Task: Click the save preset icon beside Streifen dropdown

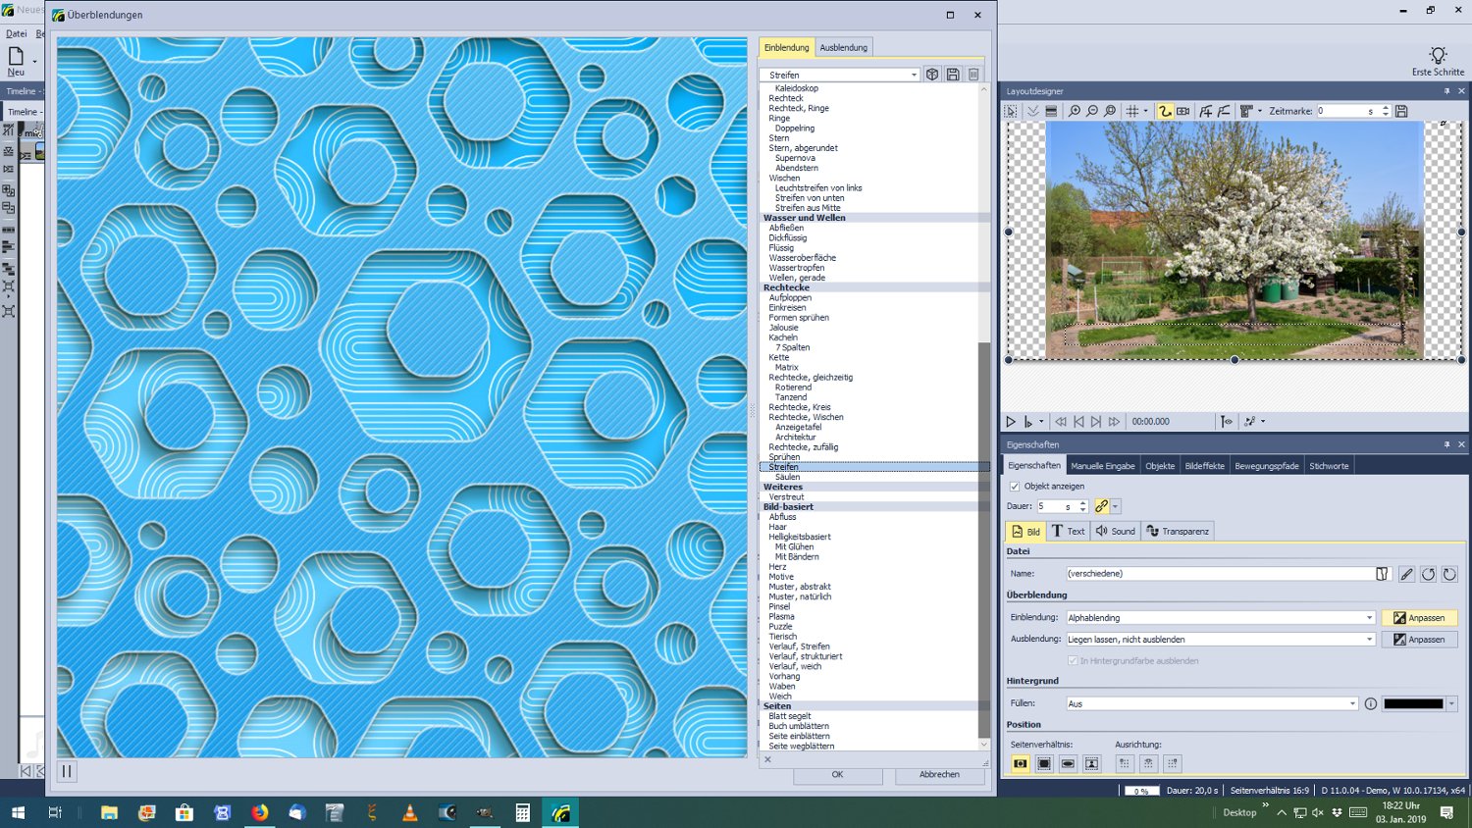Action: click(953, 75)
